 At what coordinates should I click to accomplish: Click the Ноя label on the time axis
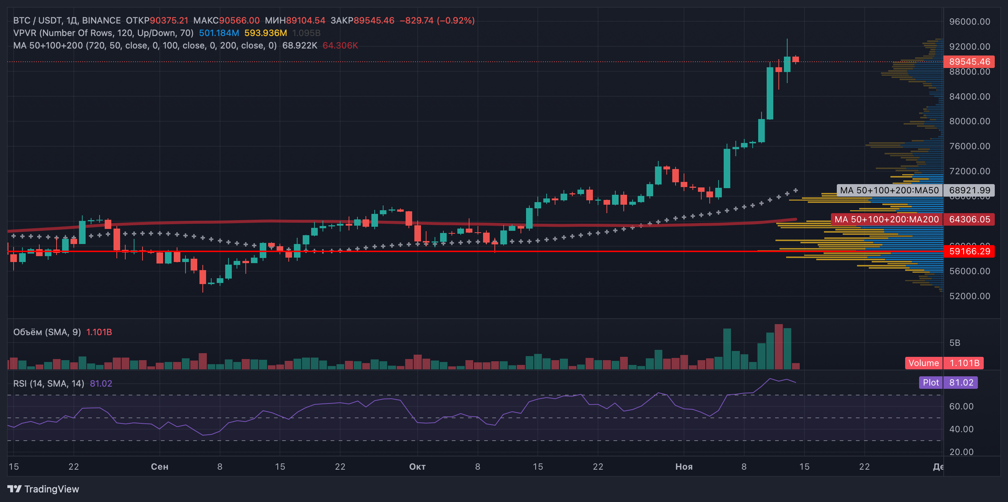click(684, 466)
